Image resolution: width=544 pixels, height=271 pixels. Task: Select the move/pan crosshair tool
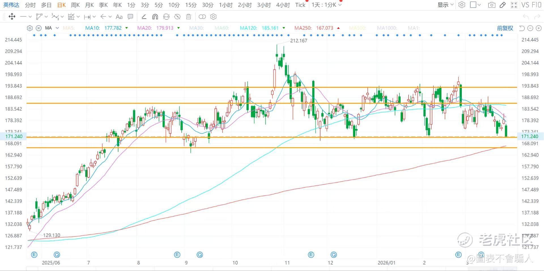pyautogui.click(x=12, y=17)
